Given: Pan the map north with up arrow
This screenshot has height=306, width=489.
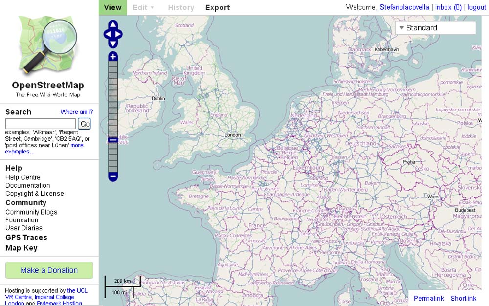Looking at the screenshot, I should (113, 24).
